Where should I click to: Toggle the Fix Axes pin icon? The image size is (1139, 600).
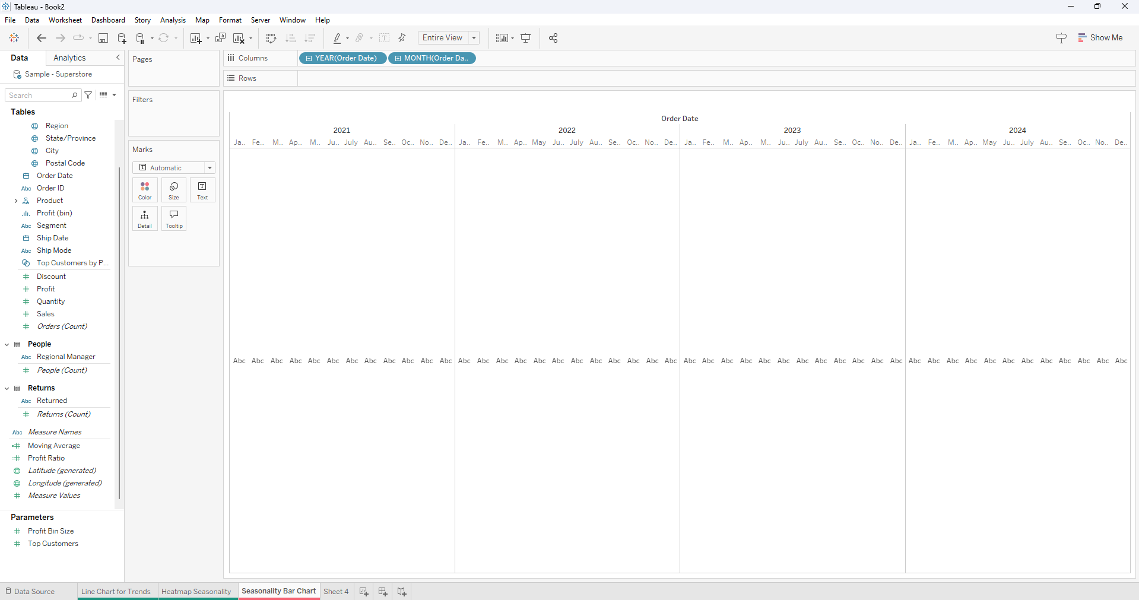tap(402, 38)
